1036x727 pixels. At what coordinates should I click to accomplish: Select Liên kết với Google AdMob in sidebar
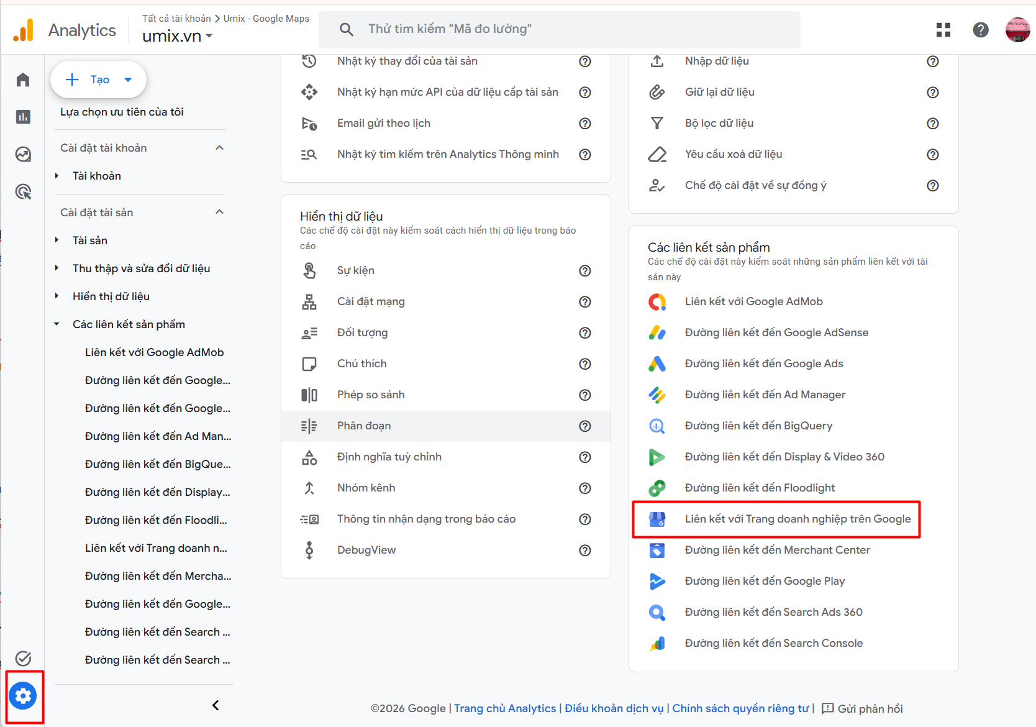(x=154, y=352)
